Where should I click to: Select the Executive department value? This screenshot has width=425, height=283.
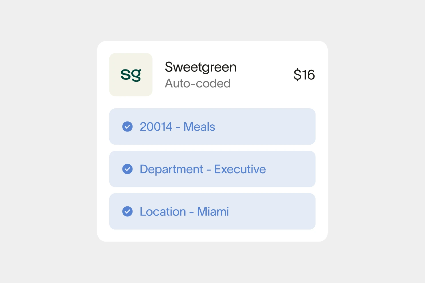click(240, 169)
